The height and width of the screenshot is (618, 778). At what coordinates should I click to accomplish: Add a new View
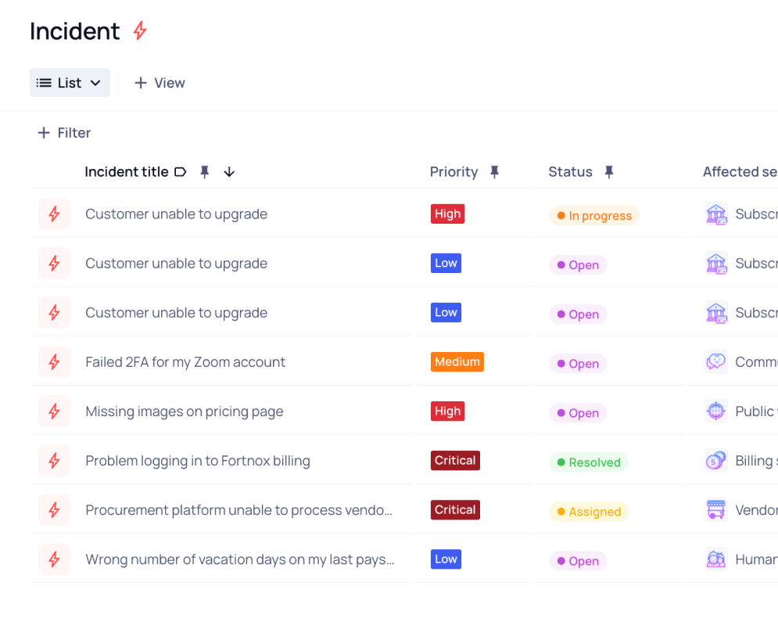pyautogui.click(x=160, y=83)
